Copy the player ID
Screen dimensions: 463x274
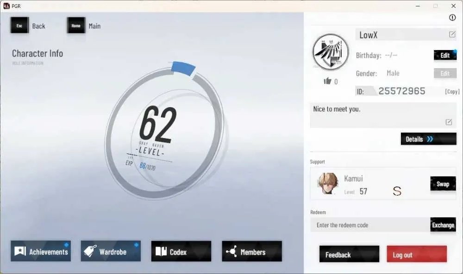point(452,92)
